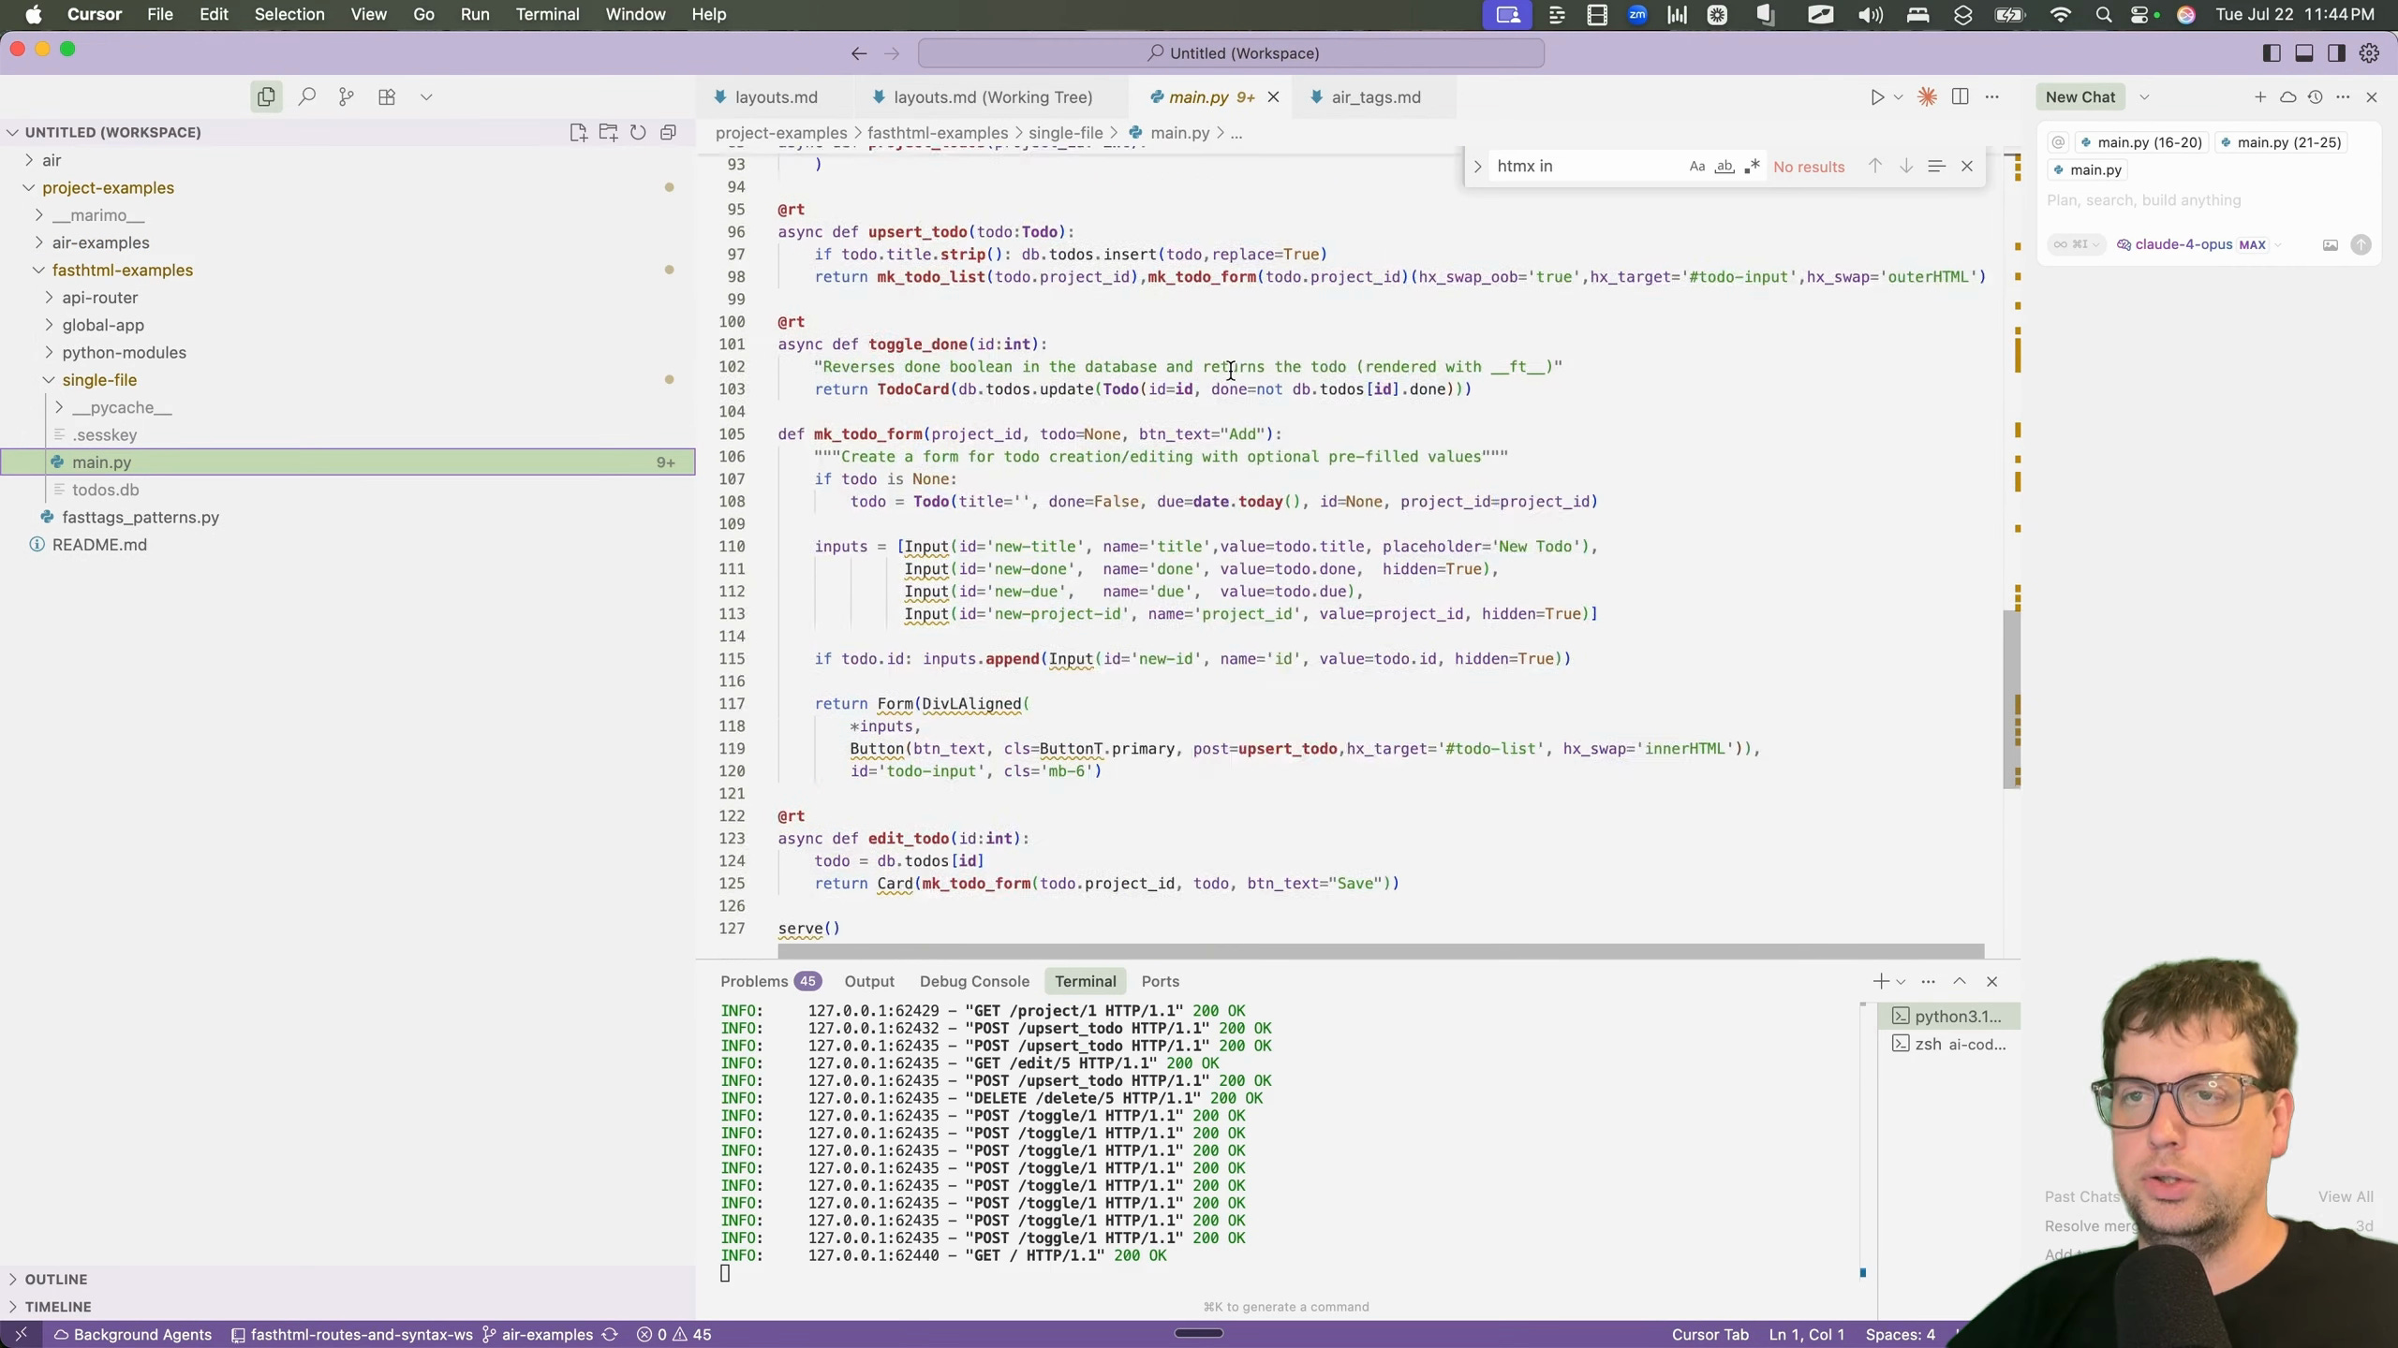Expand the OUTLINE section

[x=56, y=1279]
